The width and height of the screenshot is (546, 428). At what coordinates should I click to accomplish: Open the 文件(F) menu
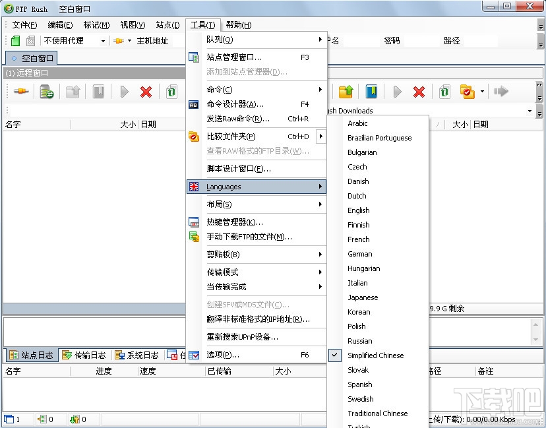(24, 25)
